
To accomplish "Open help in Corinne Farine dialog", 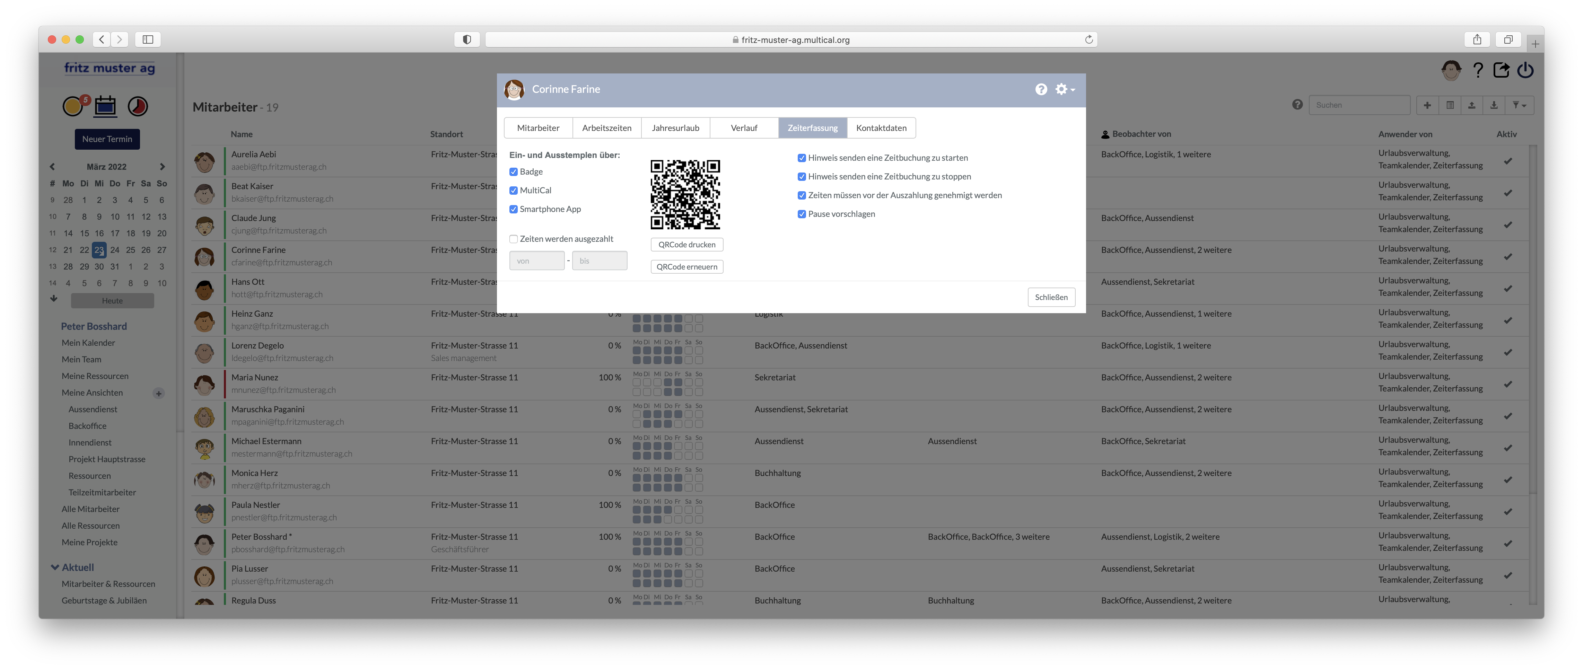I will point(1040,89).
